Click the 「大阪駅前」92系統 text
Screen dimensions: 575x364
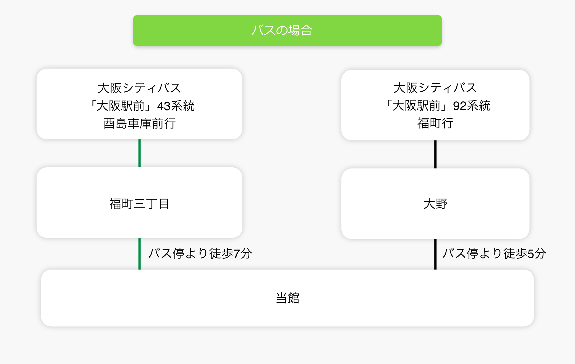(x=438, y=105)
